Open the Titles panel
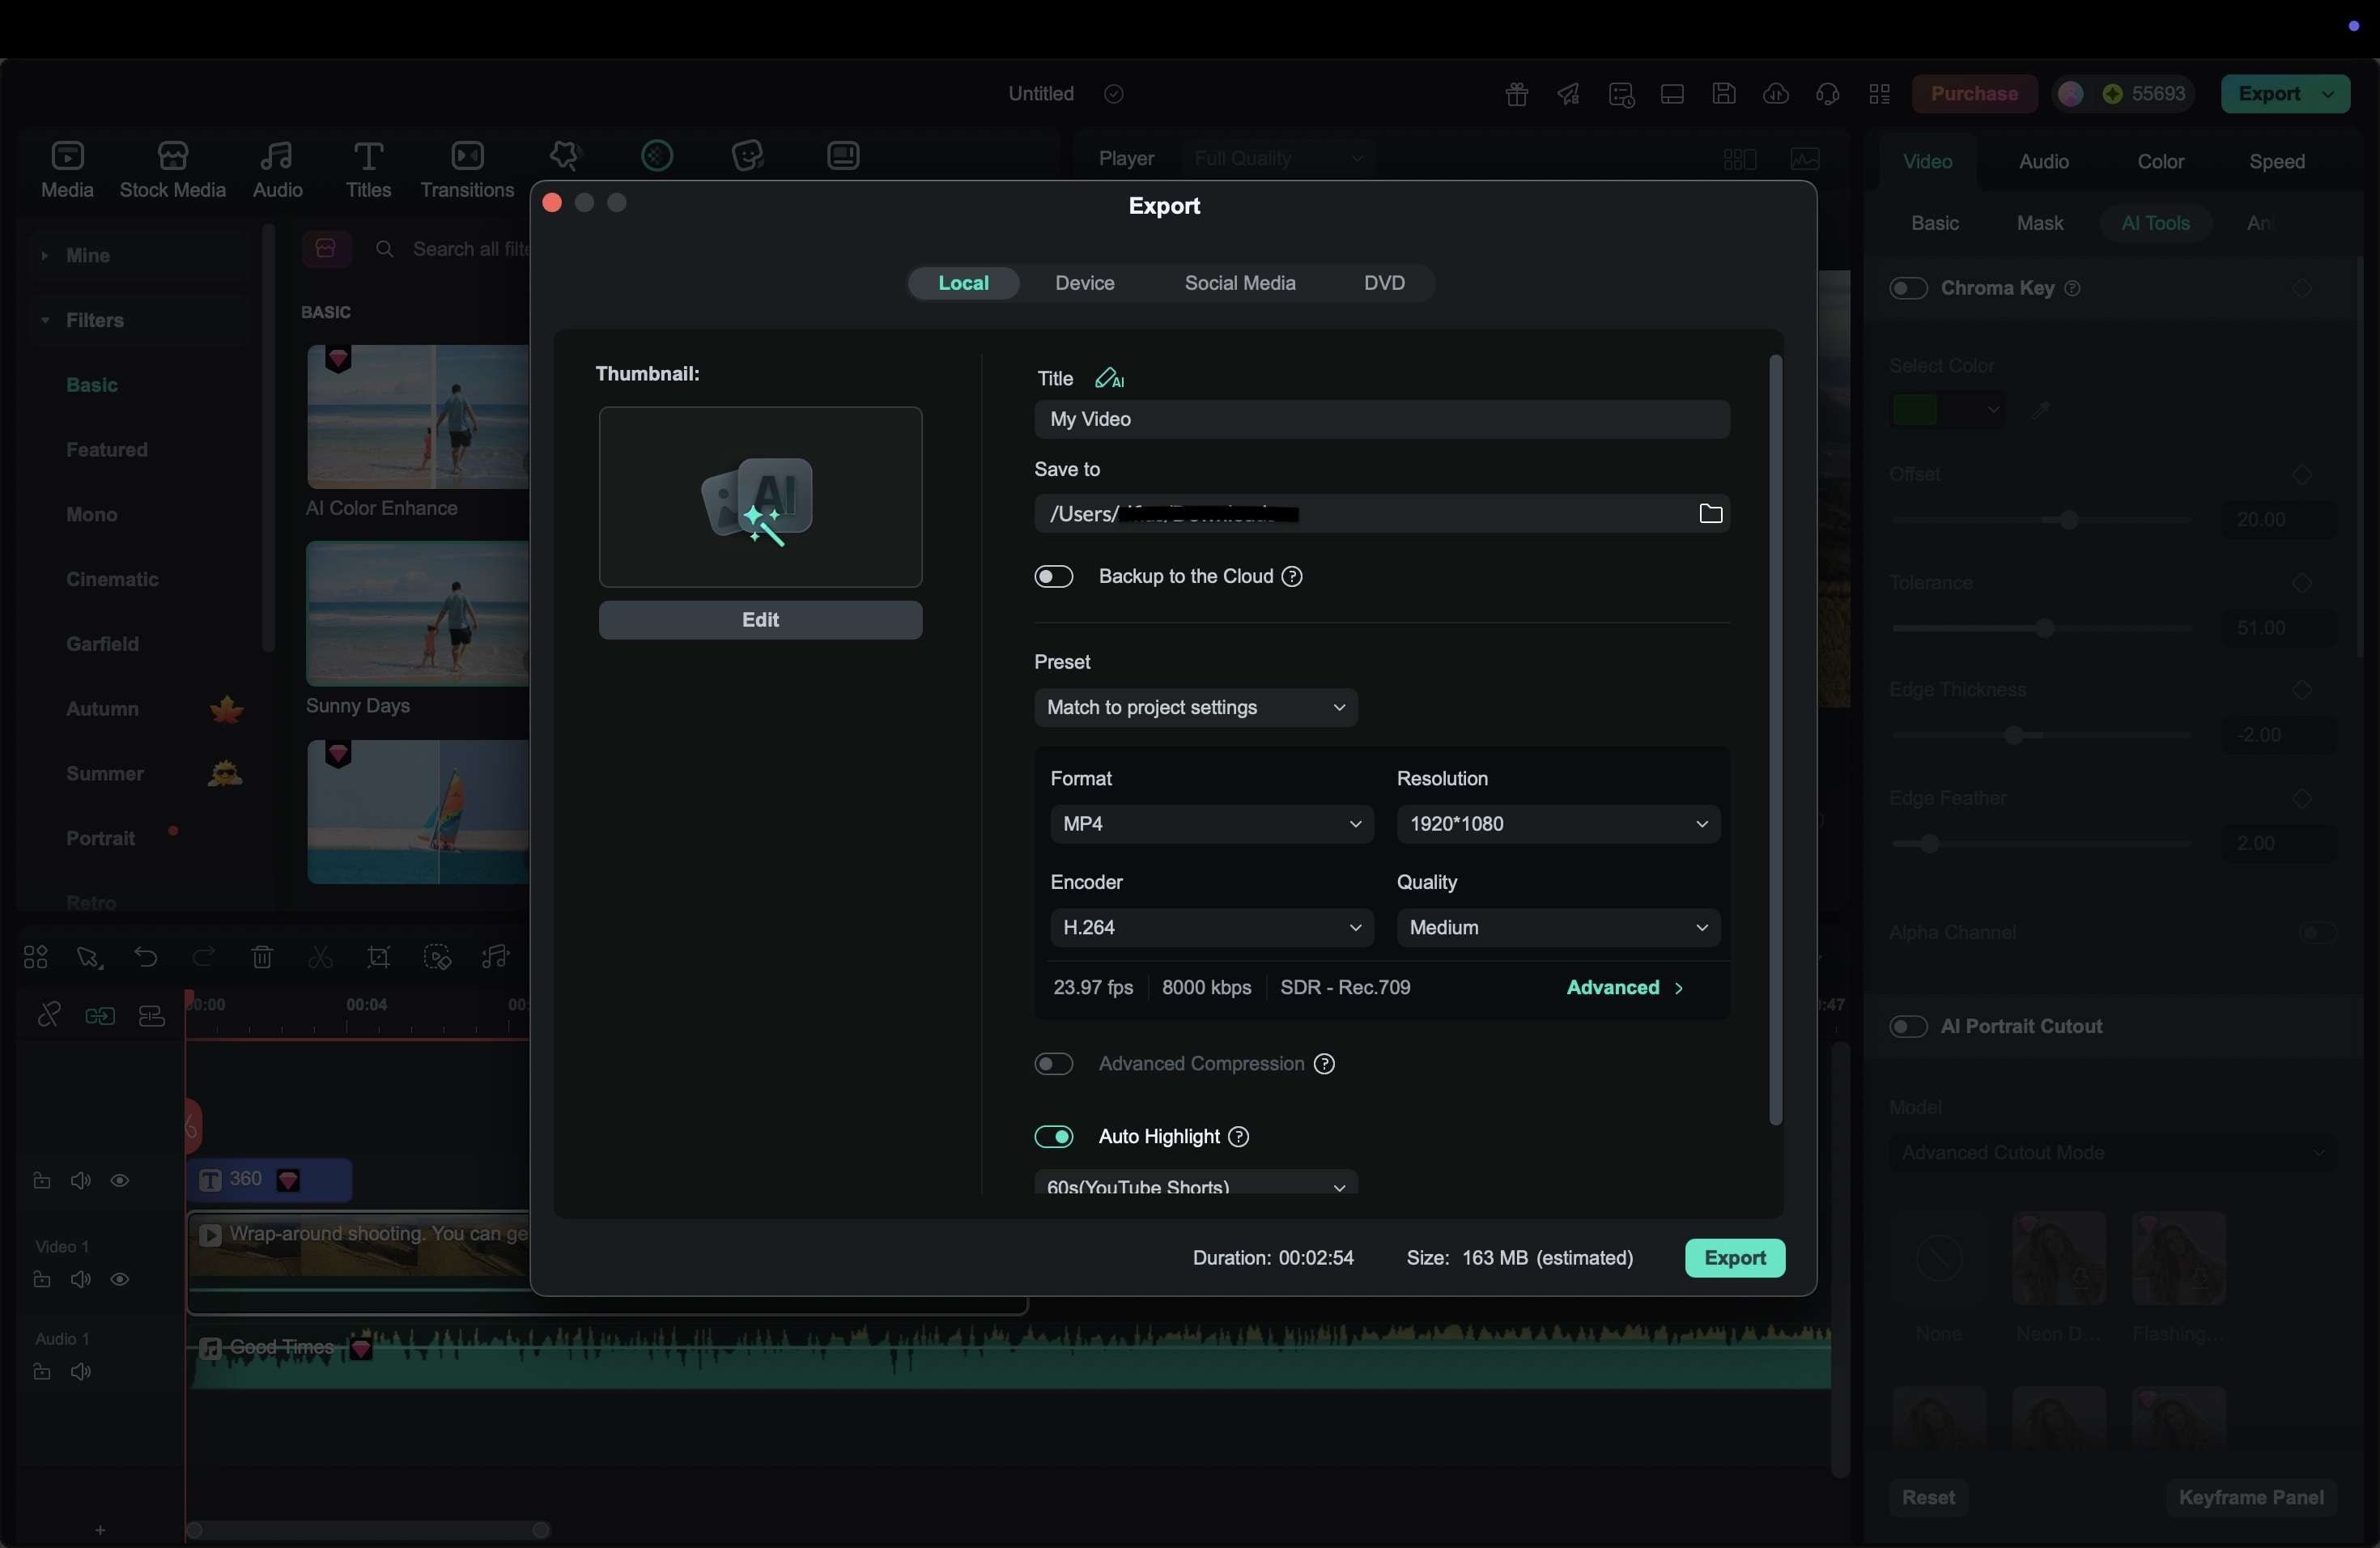This screenshot has height=1548, width=2380. click(368, 170)
